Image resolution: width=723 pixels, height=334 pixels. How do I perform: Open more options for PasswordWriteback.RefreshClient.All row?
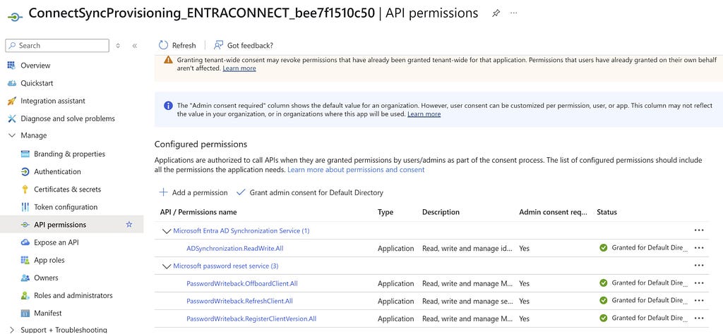click(698, 301)
